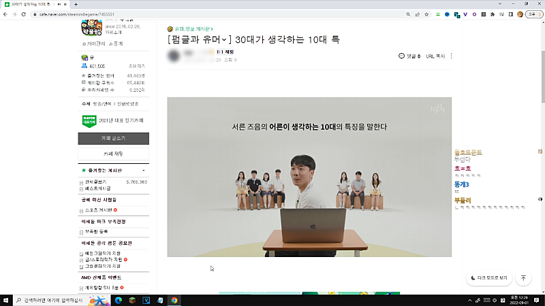The height and width of the screenshot is (306, 545).
Task: Switch to dark mode view
Action: coord(489,278)
